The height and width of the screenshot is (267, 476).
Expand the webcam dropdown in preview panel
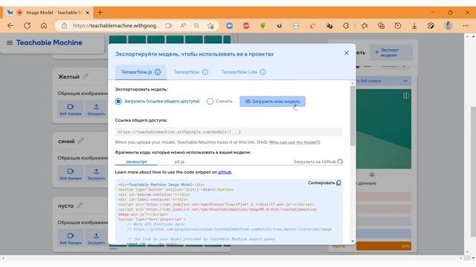pyautogui.click(x=405, y=81)
